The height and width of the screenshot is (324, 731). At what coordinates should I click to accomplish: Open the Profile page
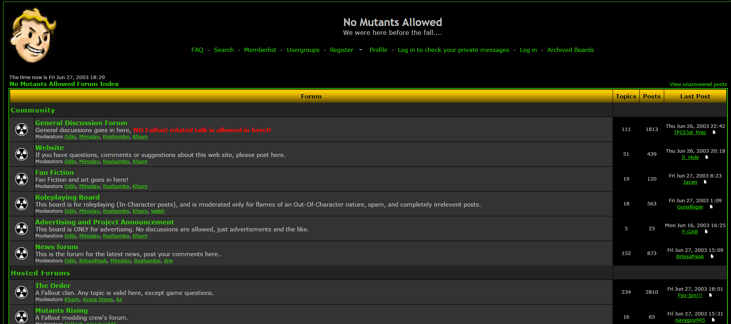(379, 50)
